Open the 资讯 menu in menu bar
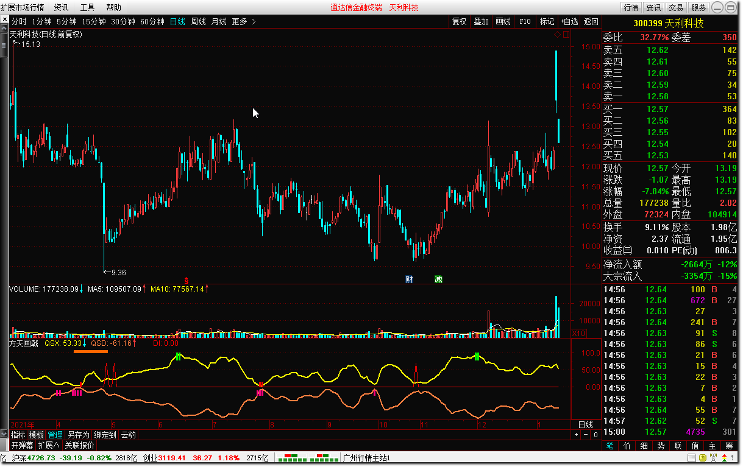The width and height of the screenshot is (743, 467). [x=61, y=7]
